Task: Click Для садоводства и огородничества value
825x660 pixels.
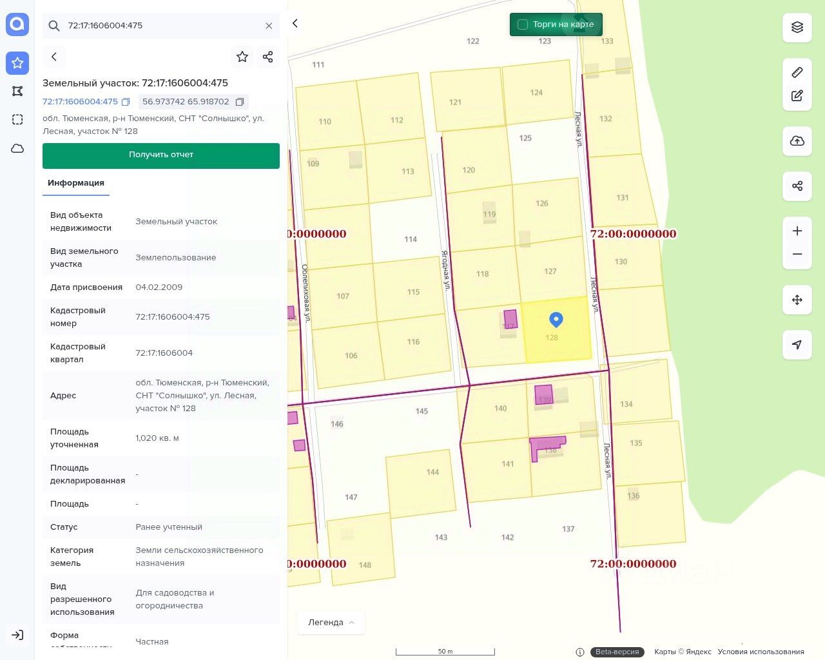Action: (x=175, y=599)
